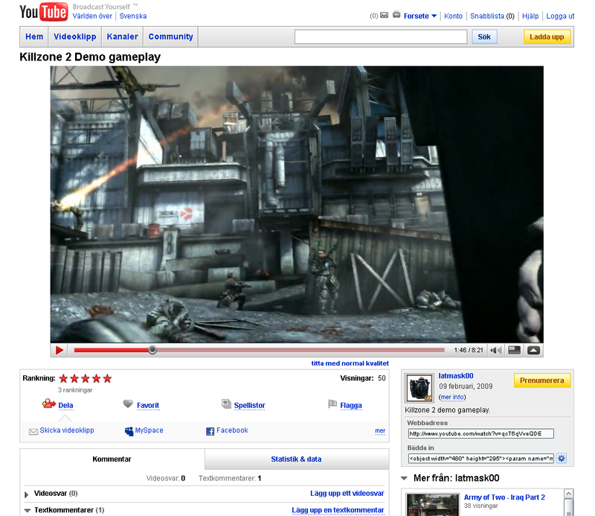Screen dimensions: 595x516
Task: Click the MySpace icon
Action: pos(129,431)
